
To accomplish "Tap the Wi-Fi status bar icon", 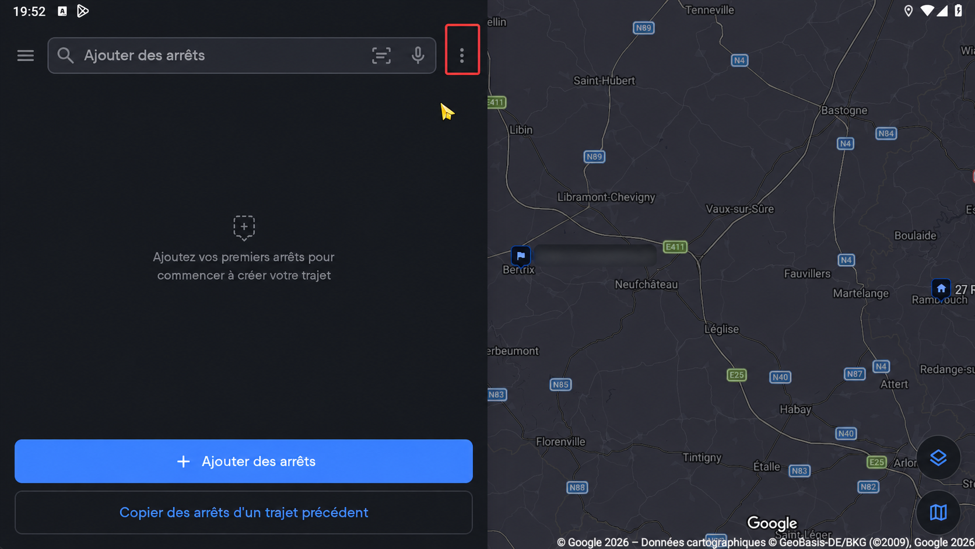I will 927,11.
